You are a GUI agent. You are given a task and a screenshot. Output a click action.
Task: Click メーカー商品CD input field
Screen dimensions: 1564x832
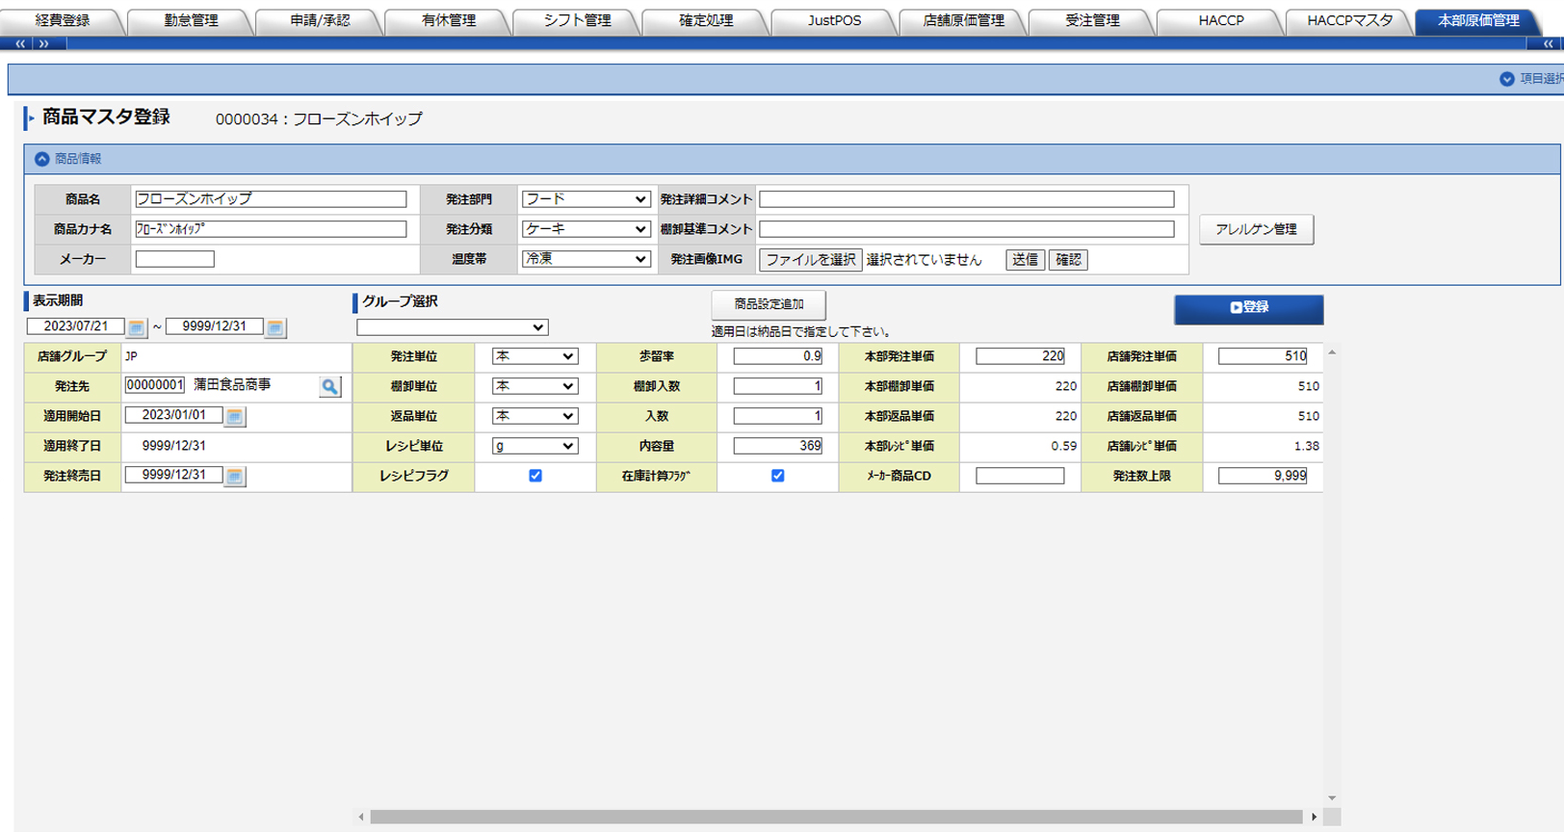[x=1020, y=476]
